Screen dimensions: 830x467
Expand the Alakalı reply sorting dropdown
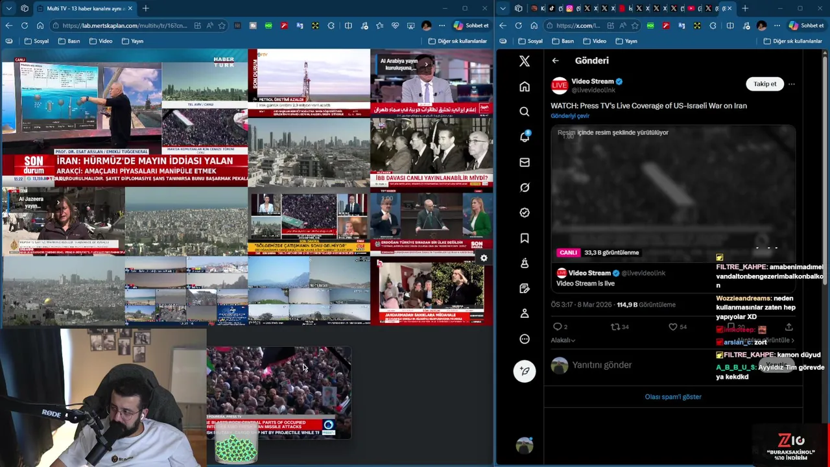pos(563,340)
